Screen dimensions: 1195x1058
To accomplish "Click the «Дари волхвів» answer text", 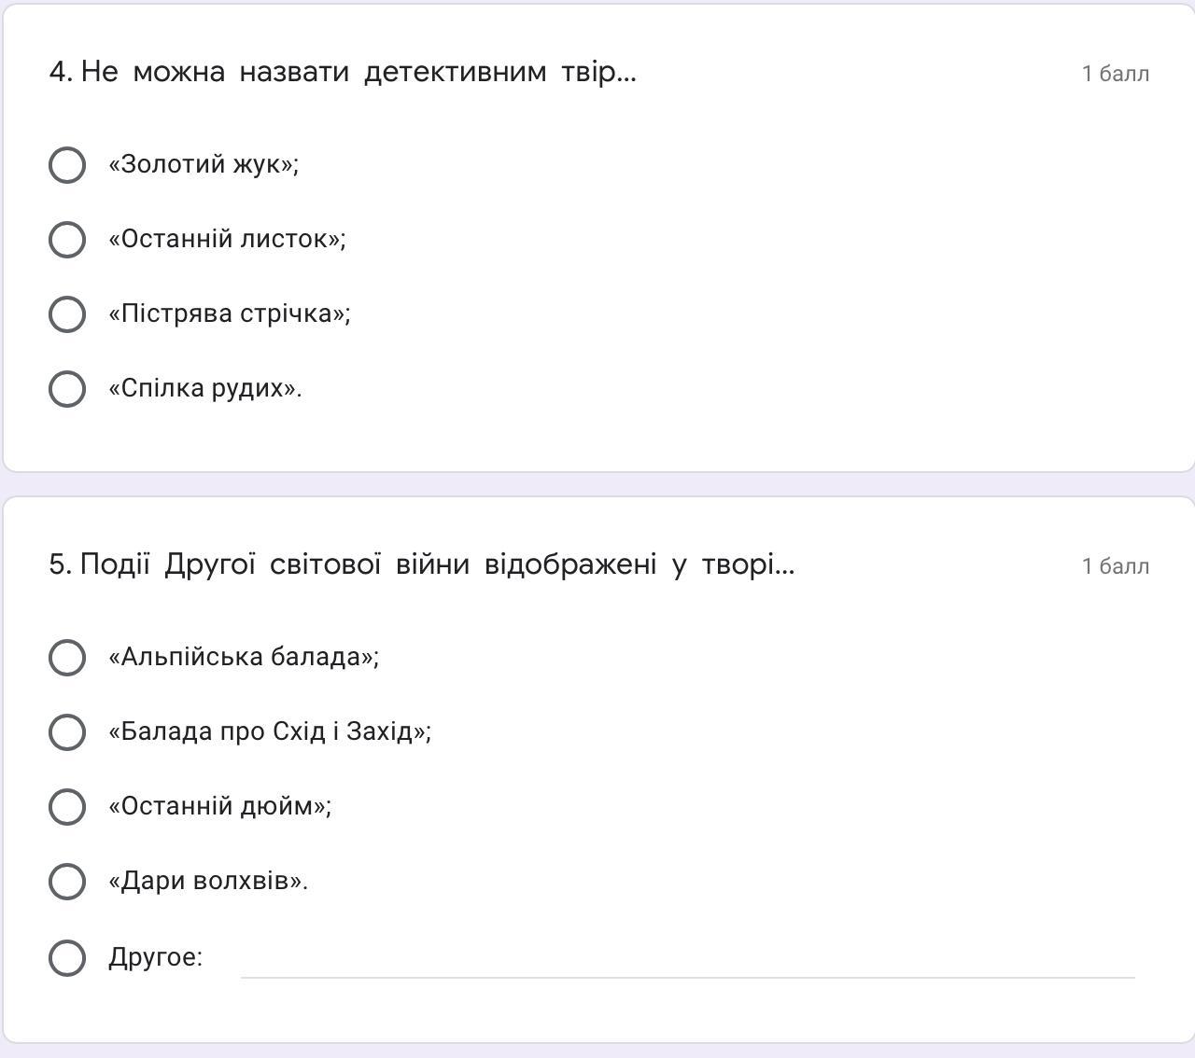I will [208, 881].
